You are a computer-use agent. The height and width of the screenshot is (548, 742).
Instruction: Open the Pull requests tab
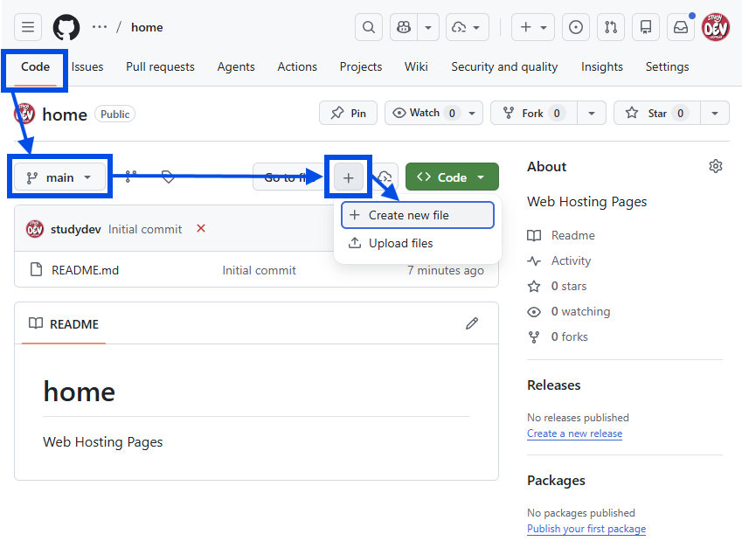point(160,66)
